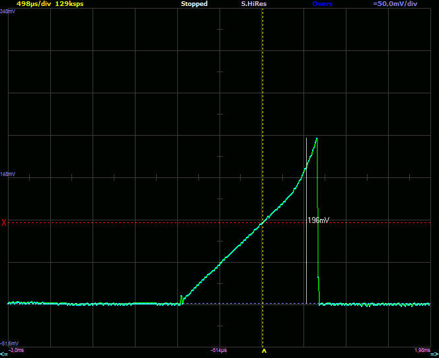Click the right scroll arrow at bottom
This screenshot has height=358, width=439.
click(435, 354)
